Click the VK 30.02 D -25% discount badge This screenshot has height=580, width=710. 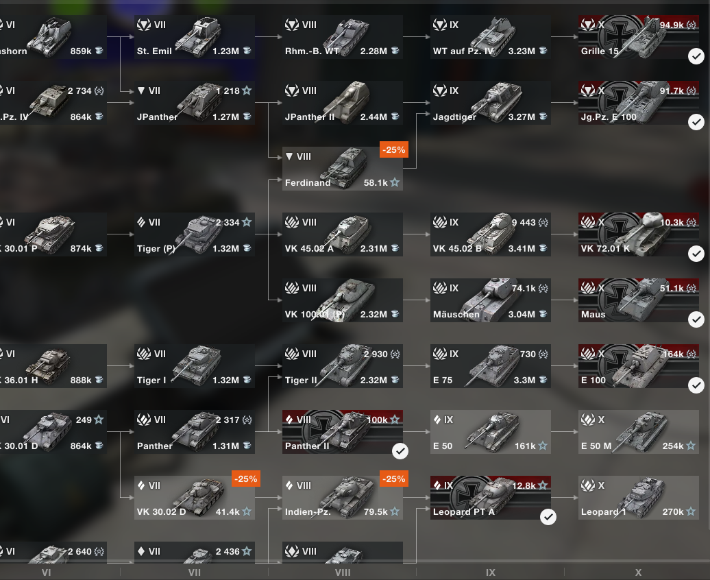246,479
